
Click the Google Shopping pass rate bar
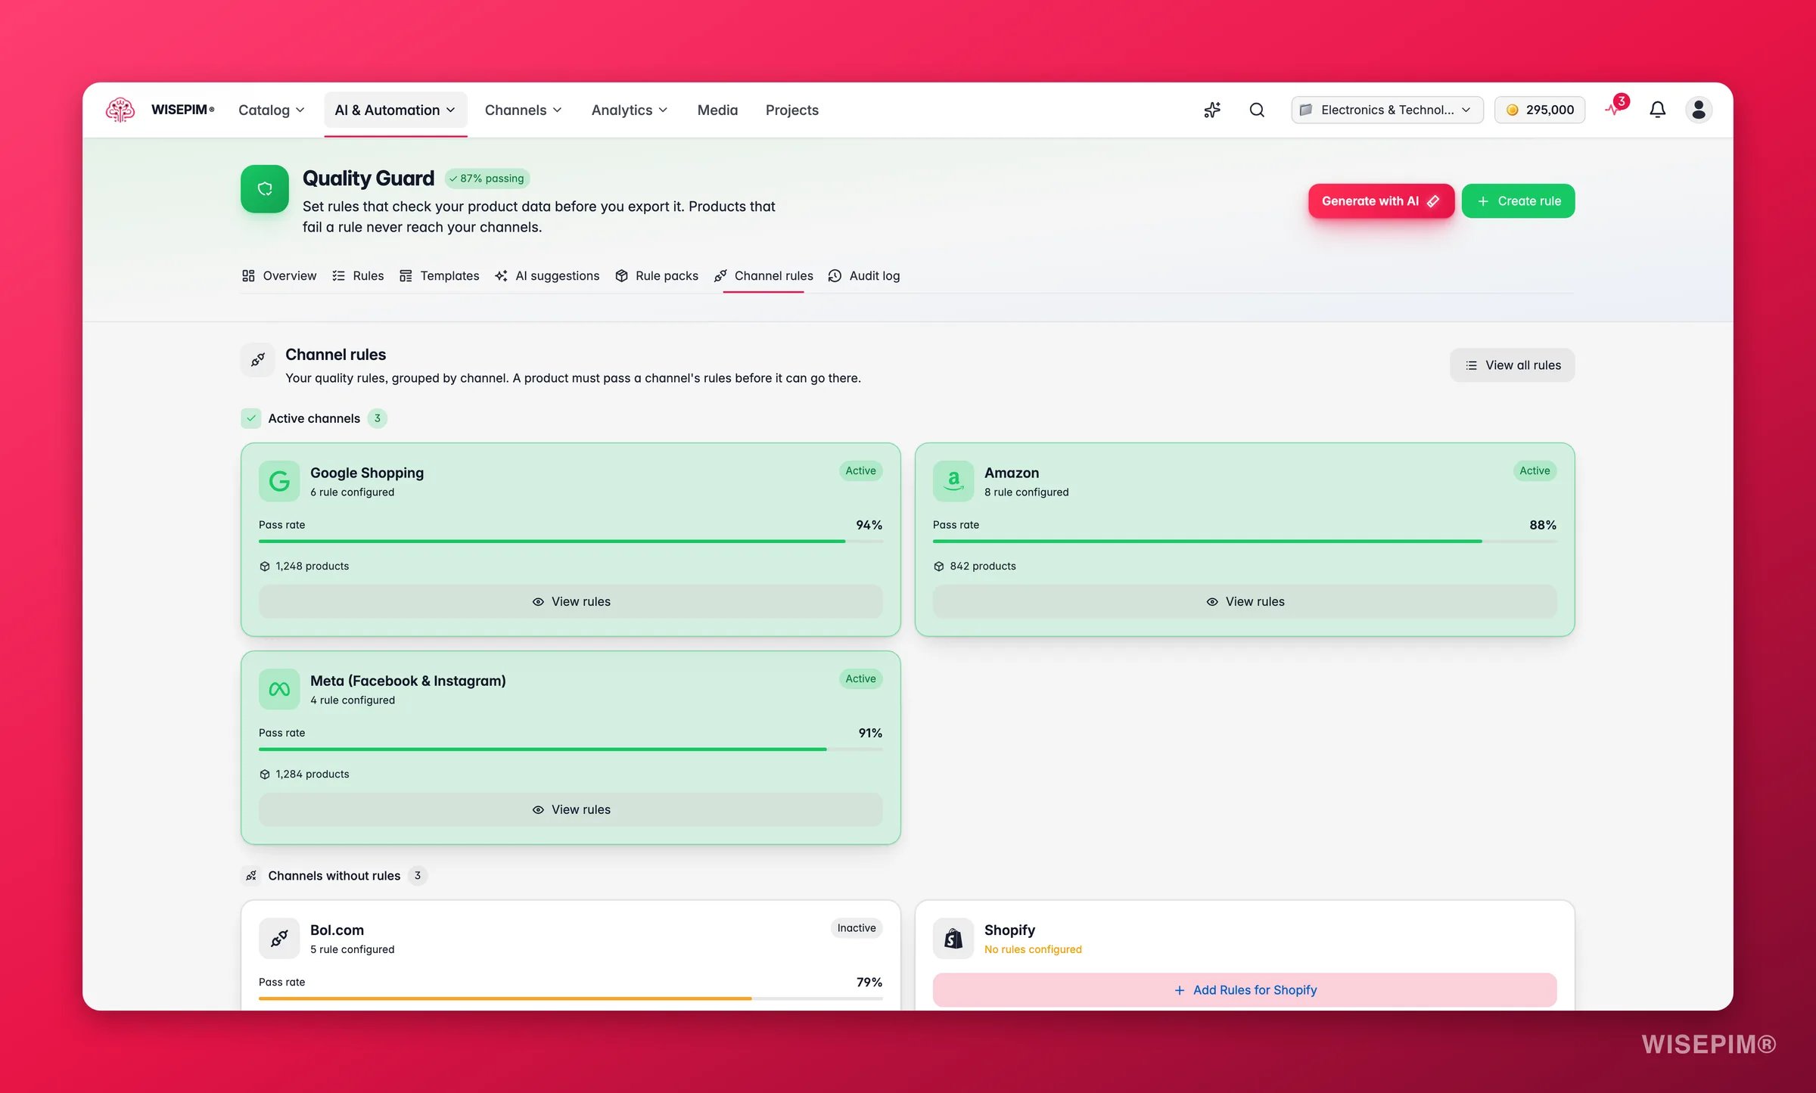(x=571, y=542)
